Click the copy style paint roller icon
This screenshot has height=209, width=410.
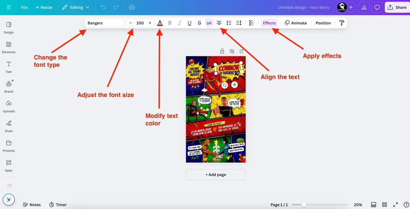point(342,23)
